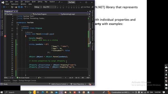
Task: Open the Main(string[] args) member dropdown
Action: click(x=74, y=14)
